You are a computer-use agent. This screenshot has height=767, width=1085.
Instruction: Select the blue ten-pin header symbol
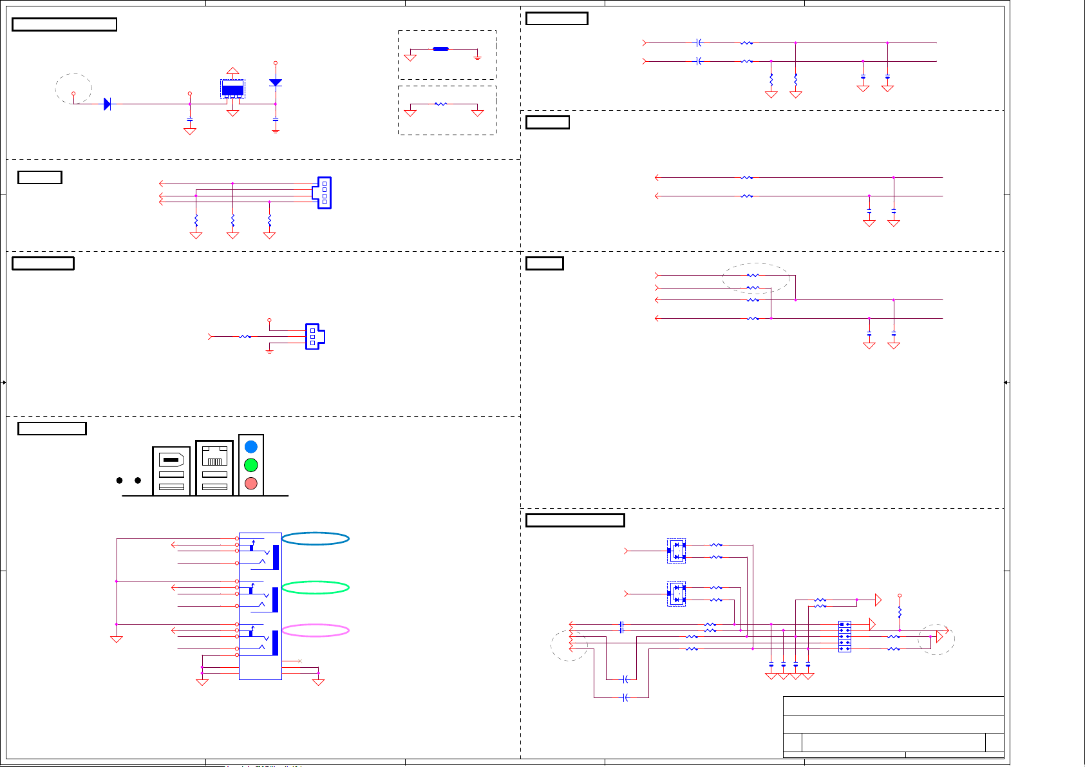[845, 636]
